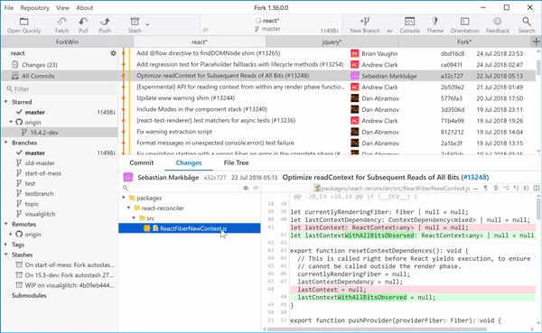Toggle show whitespace pilcrow icon in diff

point(485,188)
